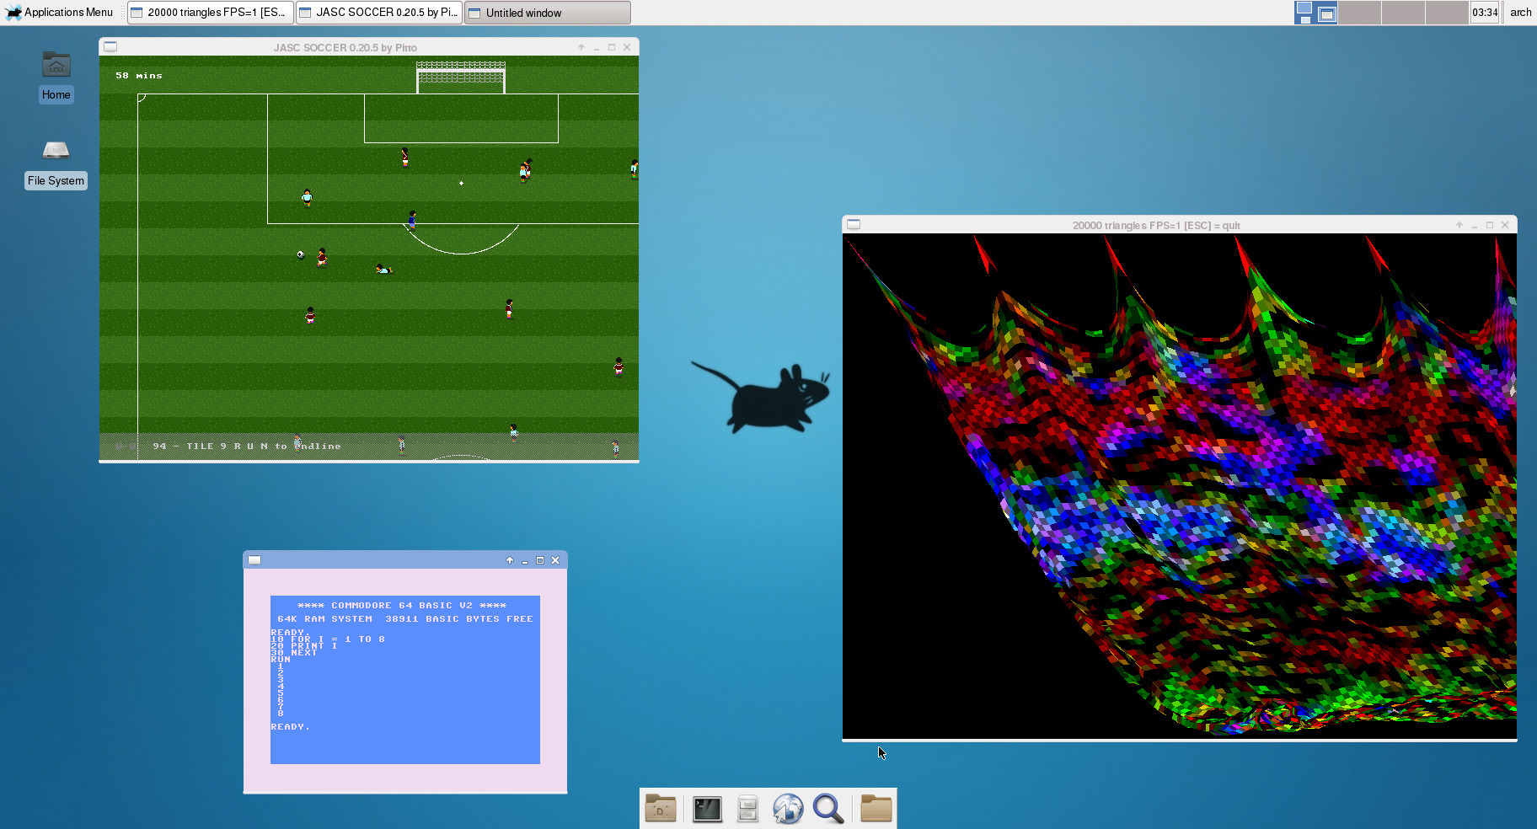Screen dimensions: 1537x829
Task: Launch the file manager cabinet icon
Action: point(747,809)
